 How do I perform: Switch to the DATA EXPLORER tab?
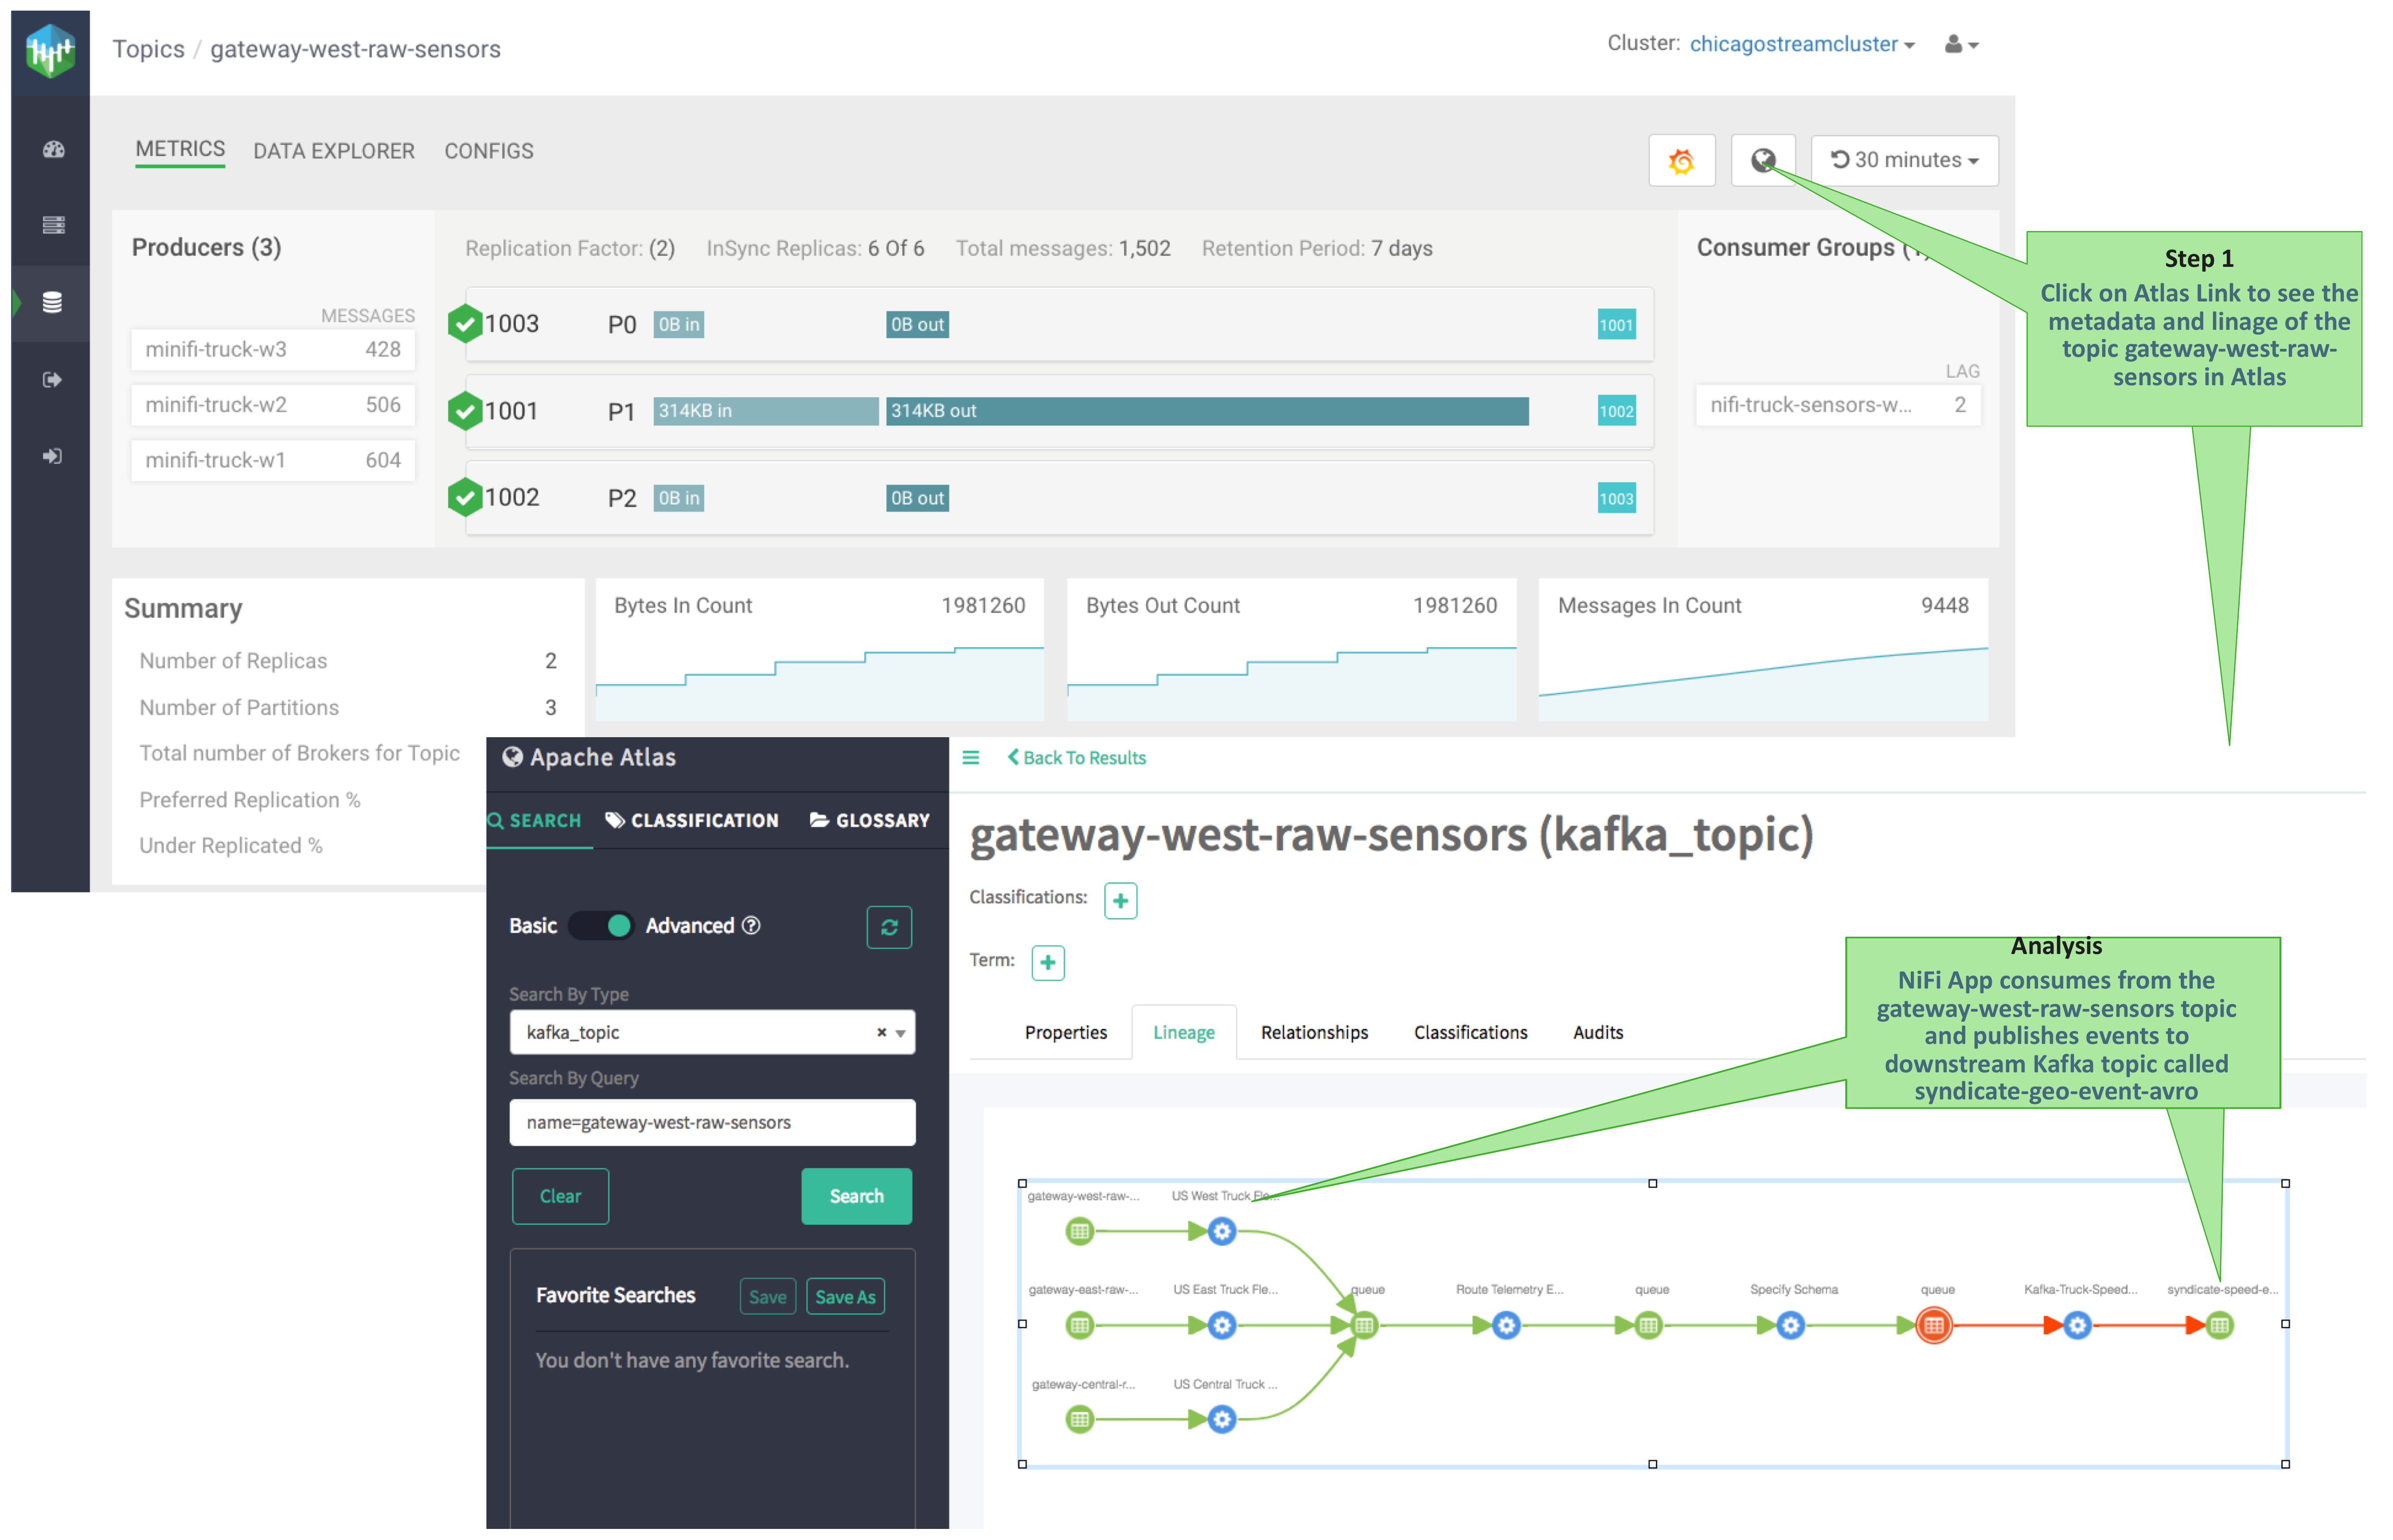[x=333, y=151]
